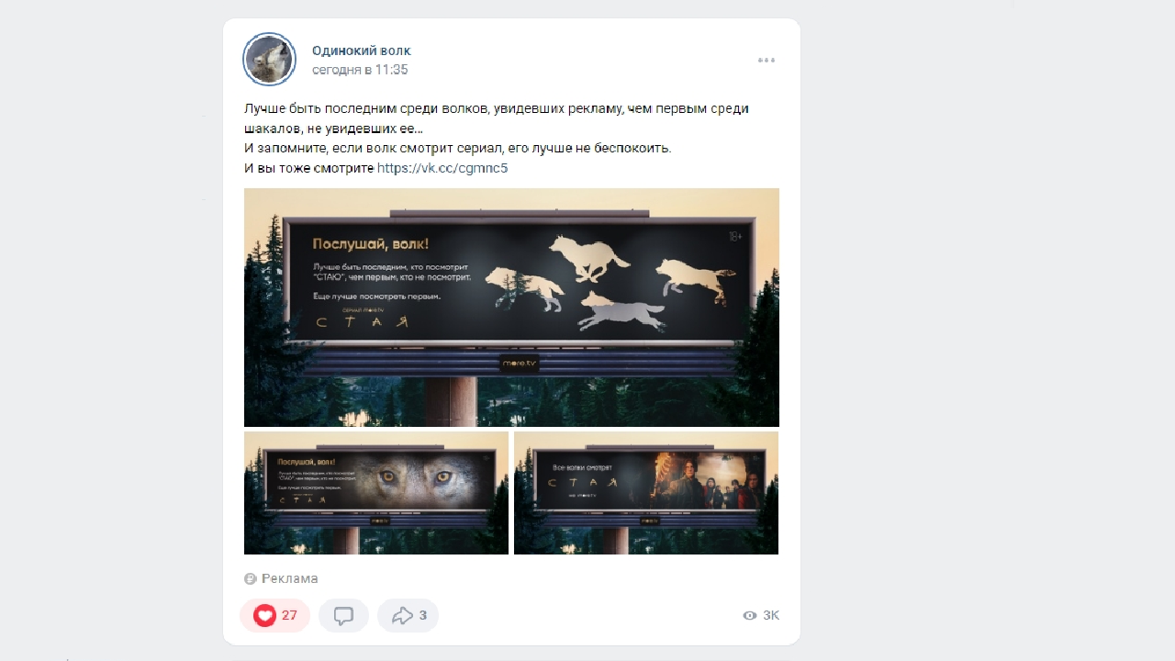Screen dimensions: 1175x661
Task: Click the more.tv logo under the billboard
Action: coord(519,364)
